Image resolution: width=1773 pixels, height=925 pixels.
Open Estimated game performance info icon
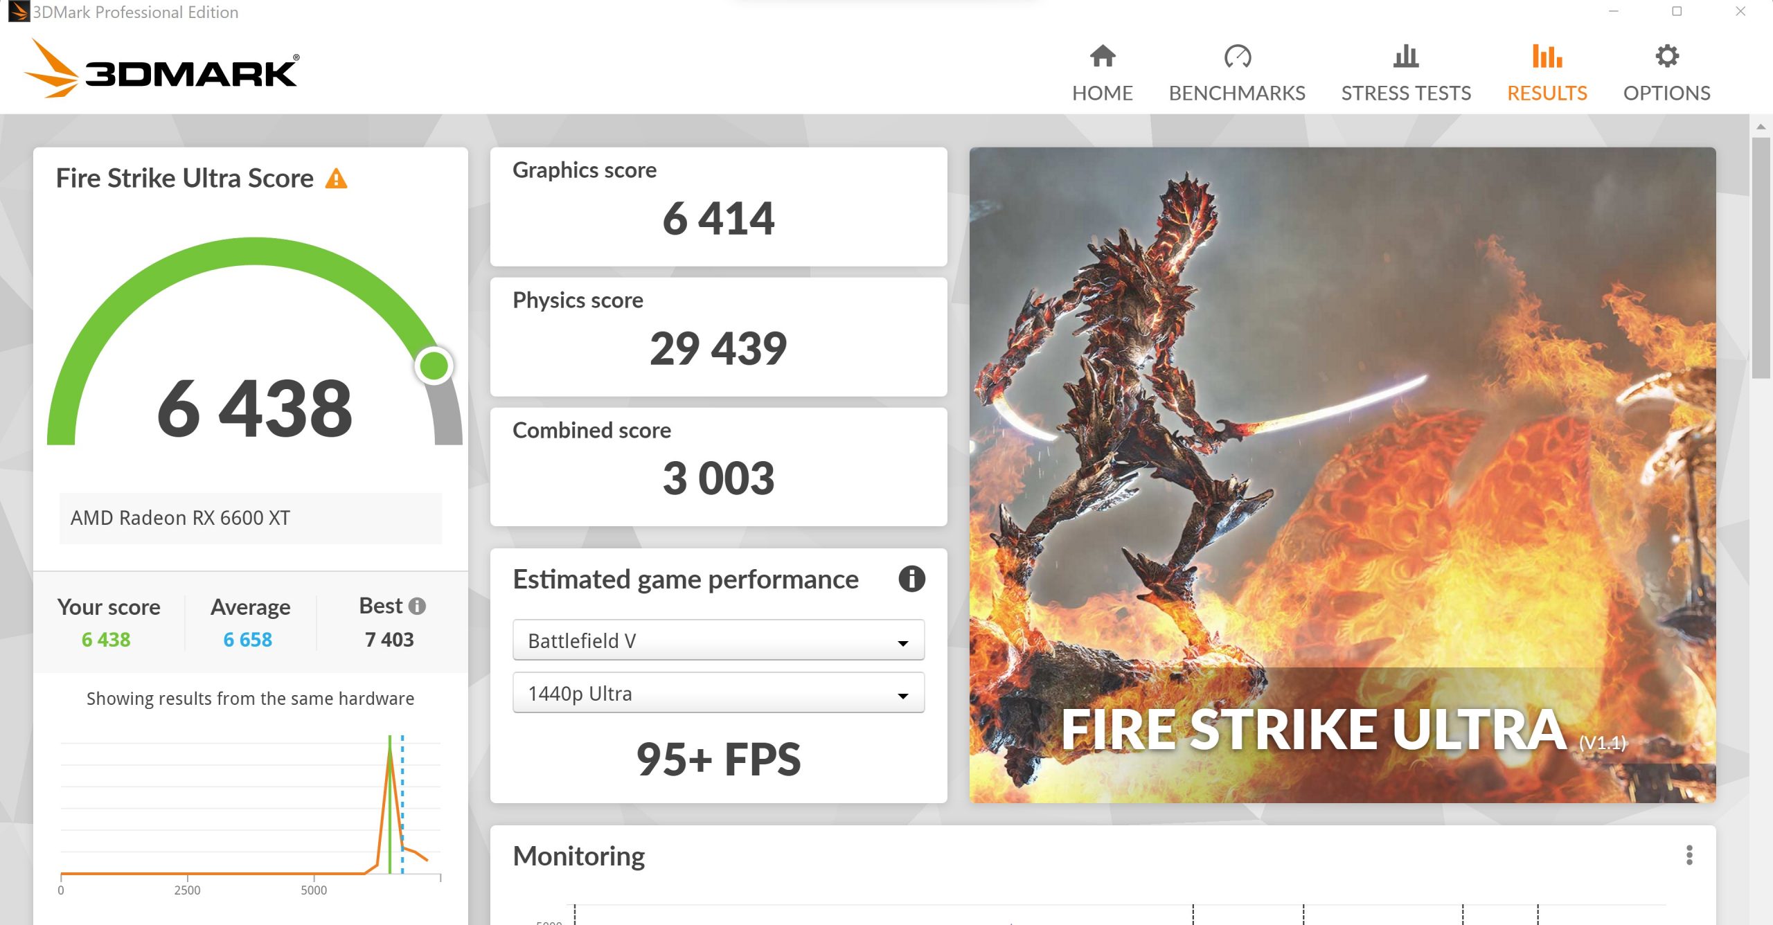(x=911, y=579)
